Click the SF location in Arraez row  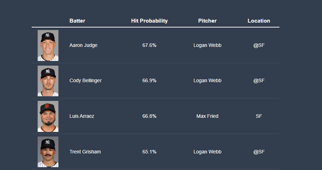pos(259,116)
